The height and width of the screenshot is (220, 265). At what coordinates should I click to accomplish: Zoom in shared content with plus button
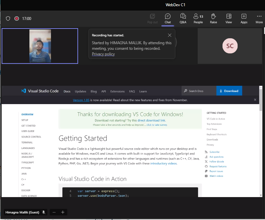point(63,212)
